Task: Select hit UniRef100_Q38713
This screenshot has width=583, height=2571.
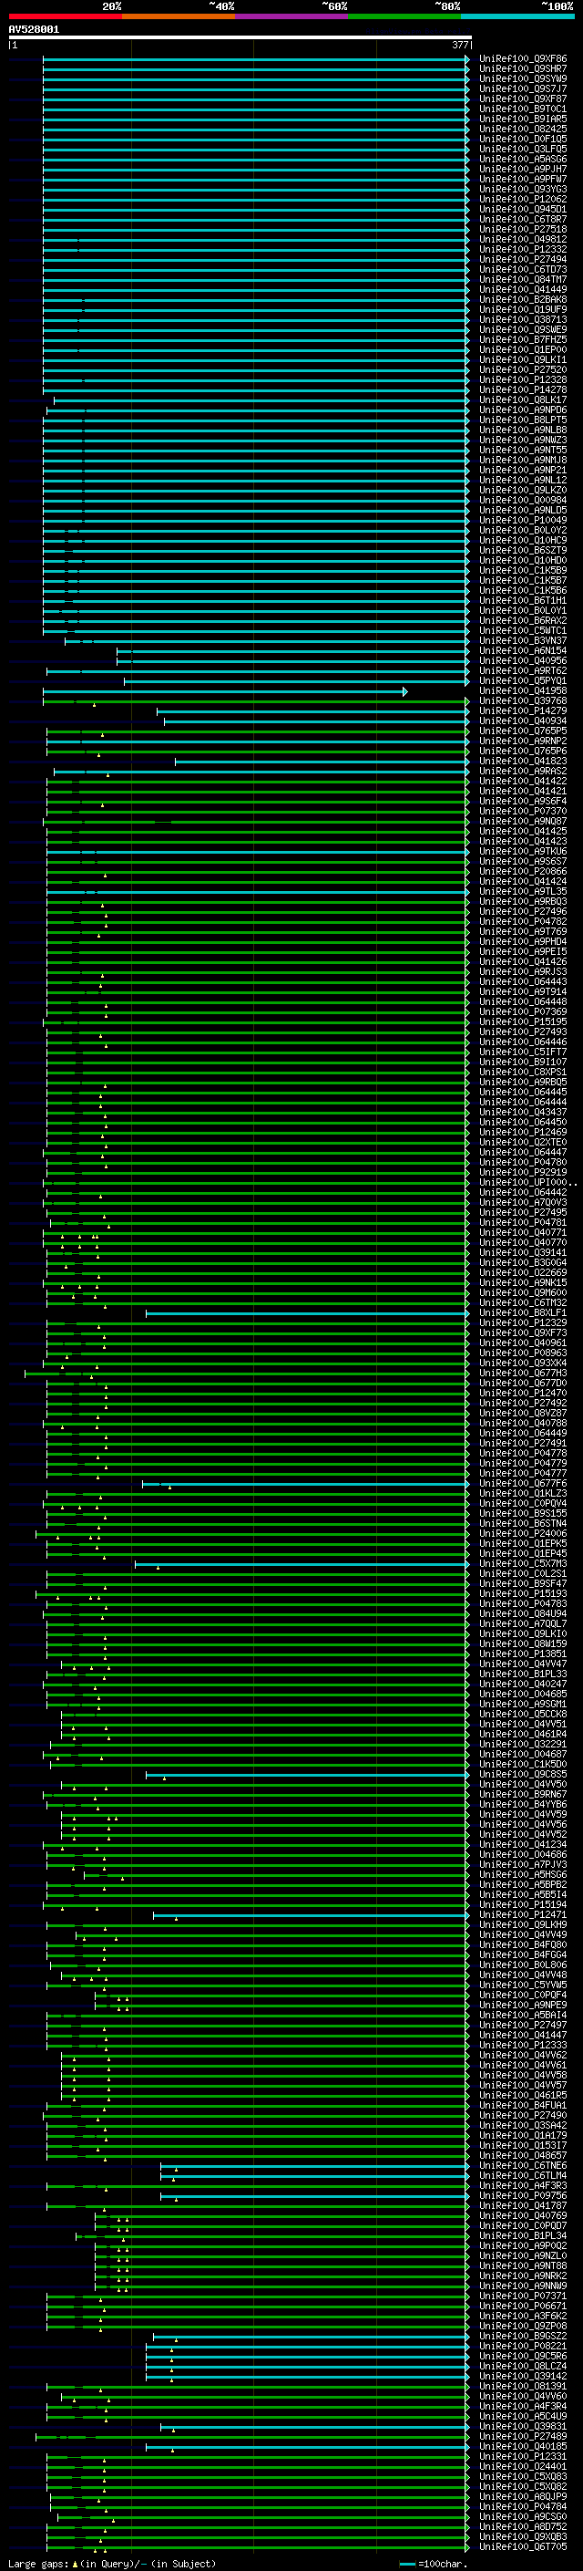Action: pyautogui.click(x=522, y=319)
